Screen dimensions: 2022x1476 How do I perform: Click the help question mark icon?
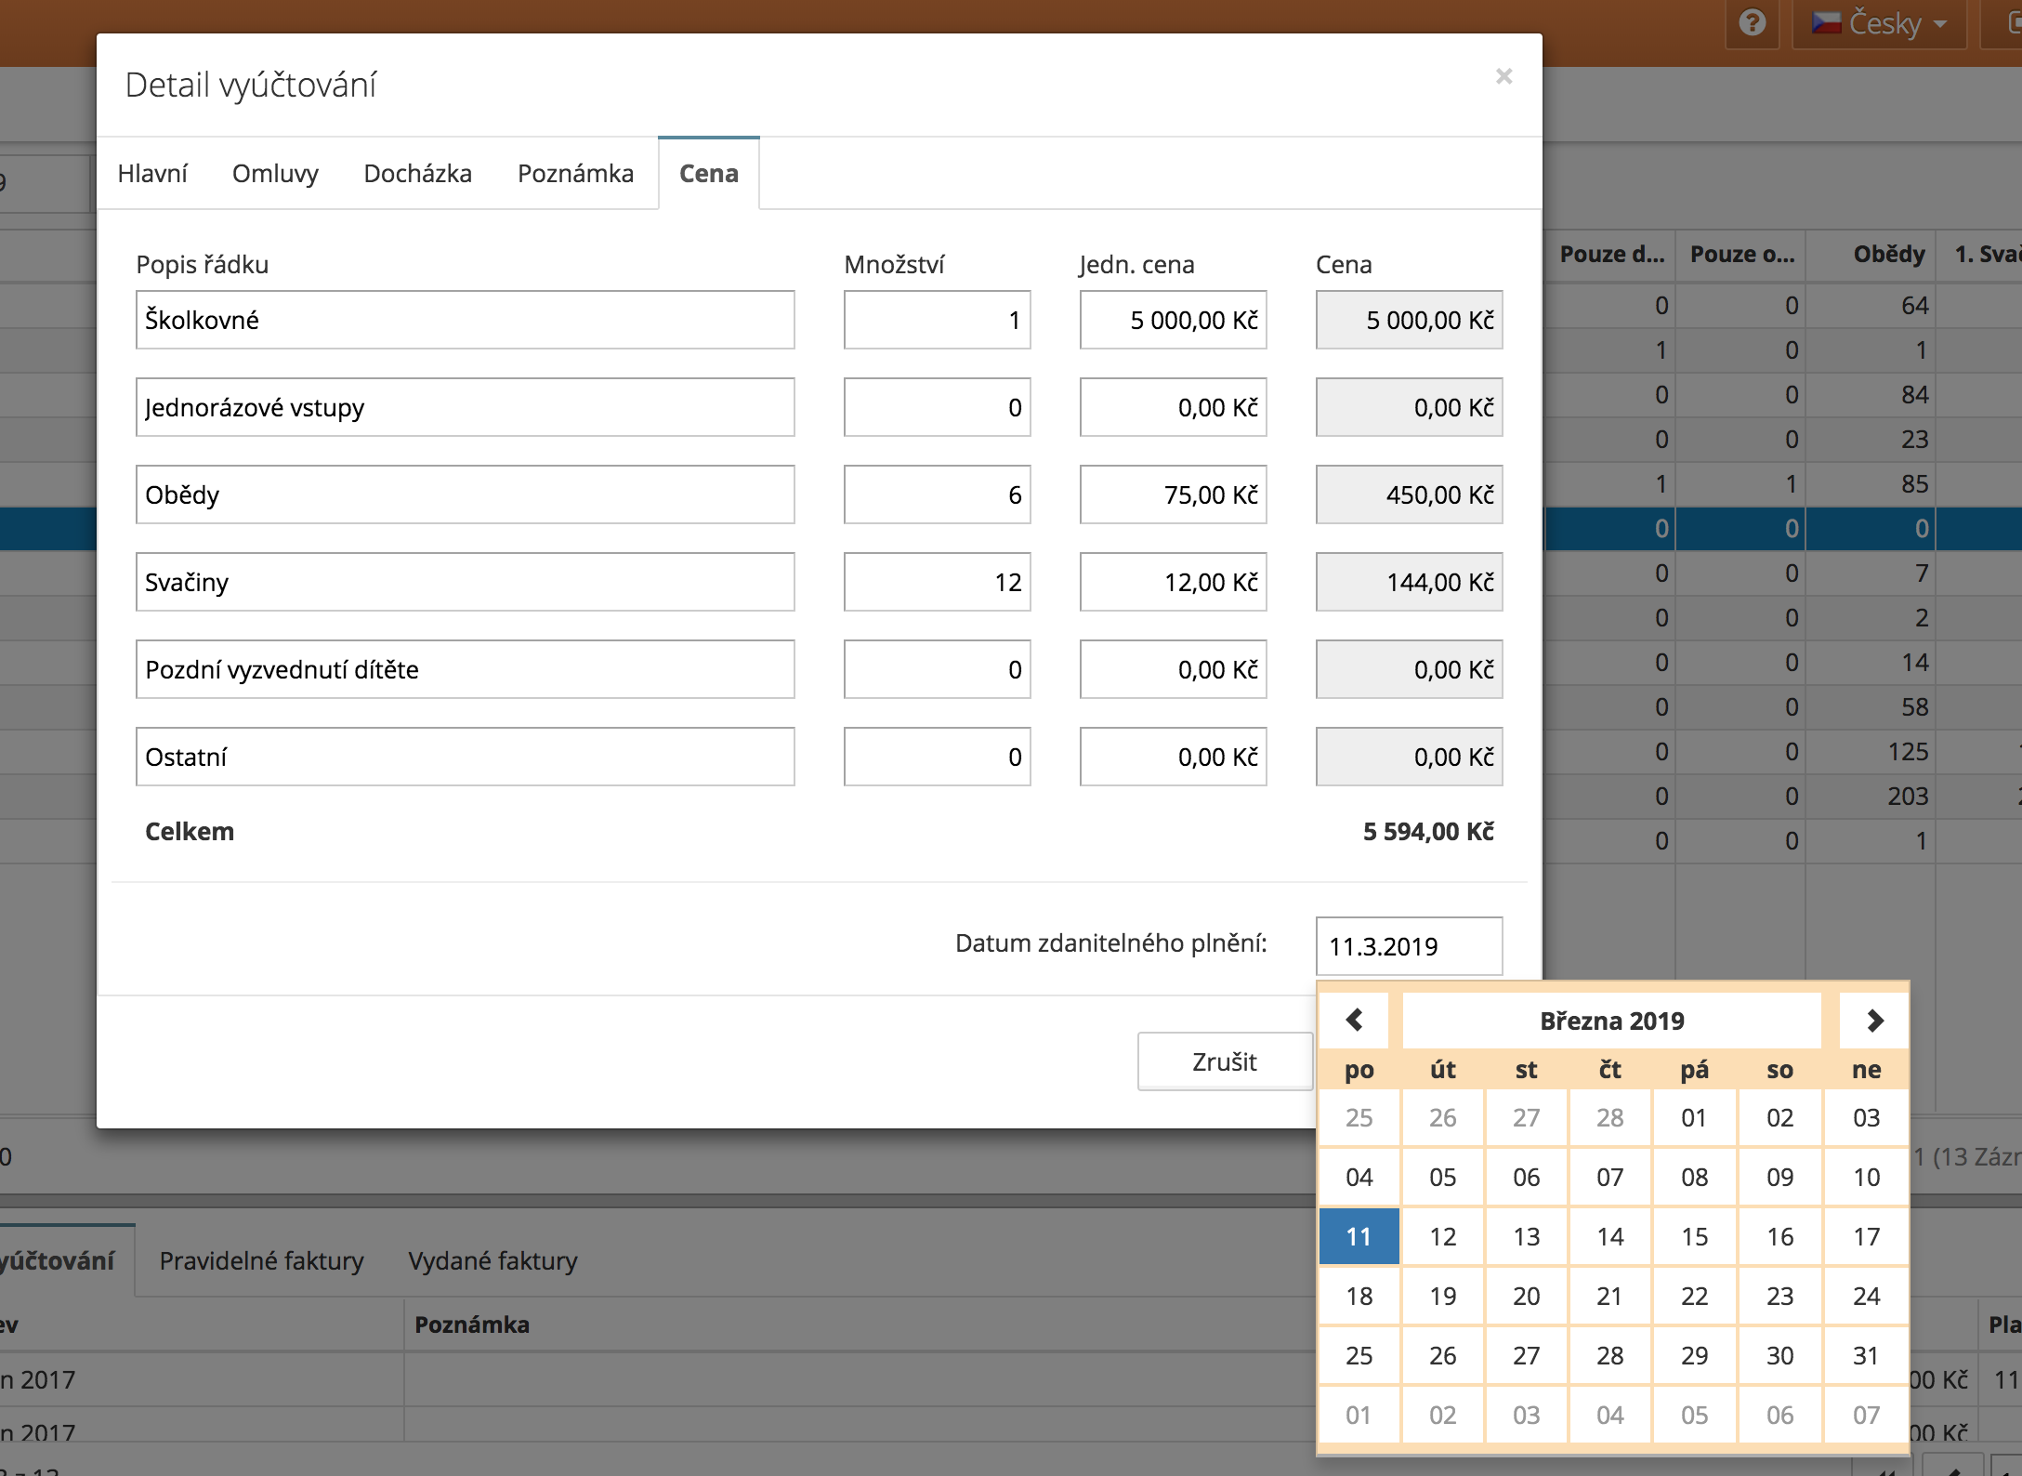tap(1752, 23)
